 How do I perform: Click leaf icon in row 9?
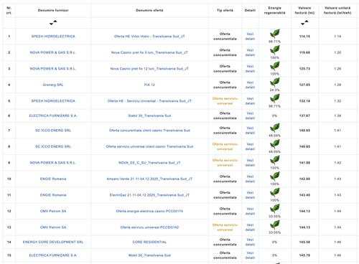point(274,160)
